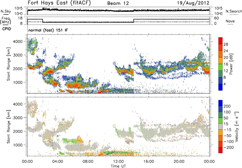The width and height of the screenshot is (242, 168).
Task: Click the '12' label on the Power colorbar
Action: point(226,71)
